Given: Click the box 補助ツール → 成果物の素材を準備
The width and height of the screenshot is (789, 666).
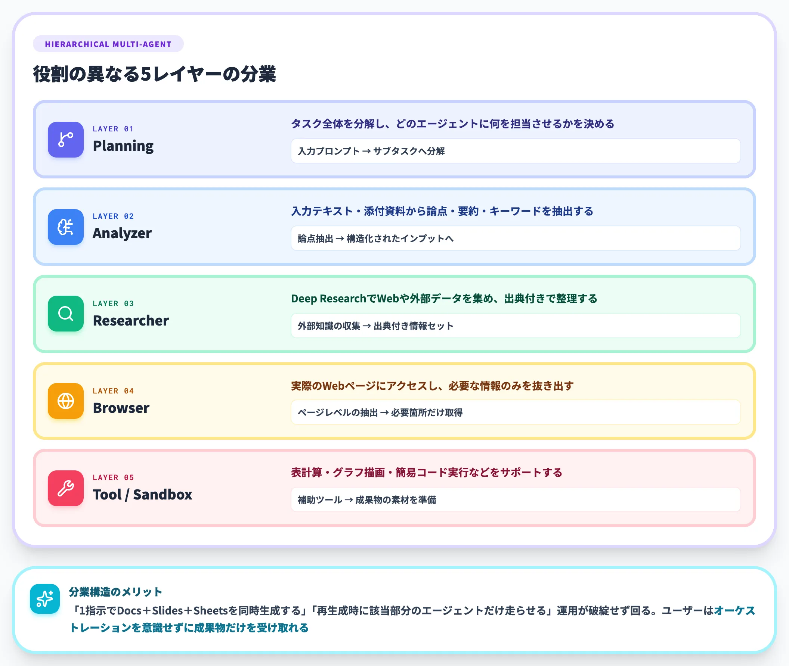Looking at the screenshot, I should coord(516,500).
